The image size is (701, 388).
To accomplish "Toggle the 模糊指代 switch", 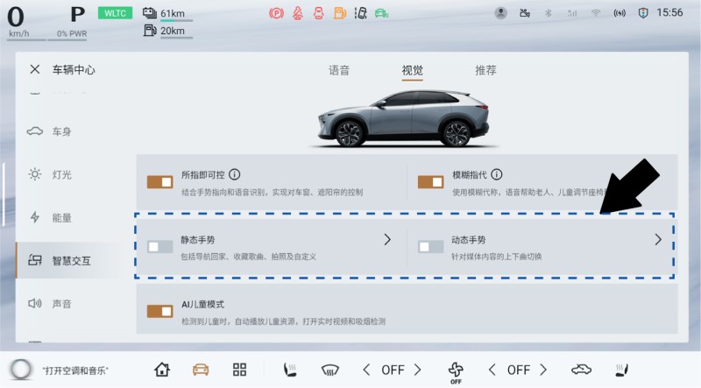I will (x=430, y=182).
